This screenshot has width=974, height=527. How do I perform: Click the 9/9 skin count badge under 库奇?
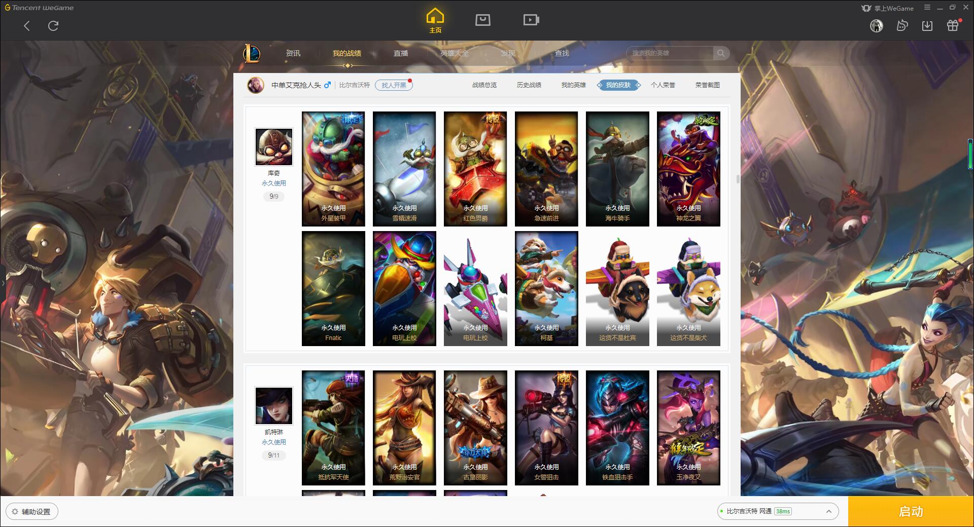pyautogui.click(x=274, y=196)
